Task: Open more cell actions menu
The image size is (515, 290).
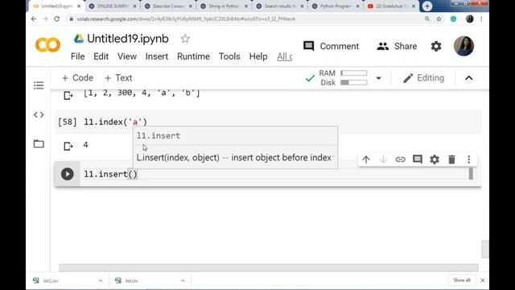Action: (468, 159)
